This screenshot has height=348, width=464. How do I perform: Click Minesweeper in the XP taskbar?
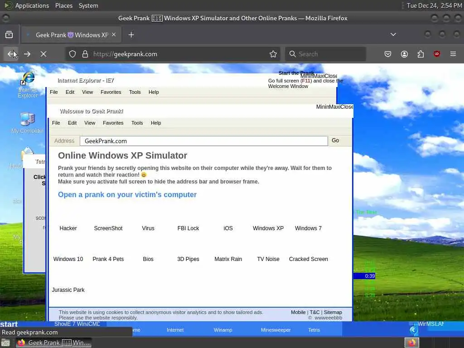[x=275, y=330]
